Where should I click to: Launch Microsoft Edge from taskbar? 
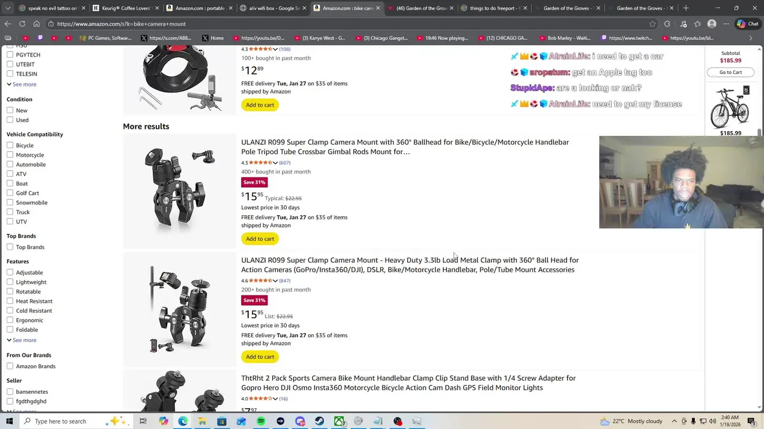(183, 421)
